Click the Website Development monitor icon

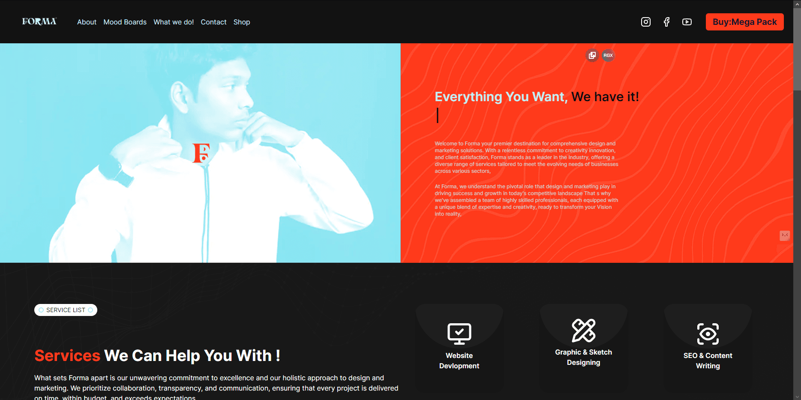pyautogui.click(x=459, y=334)
